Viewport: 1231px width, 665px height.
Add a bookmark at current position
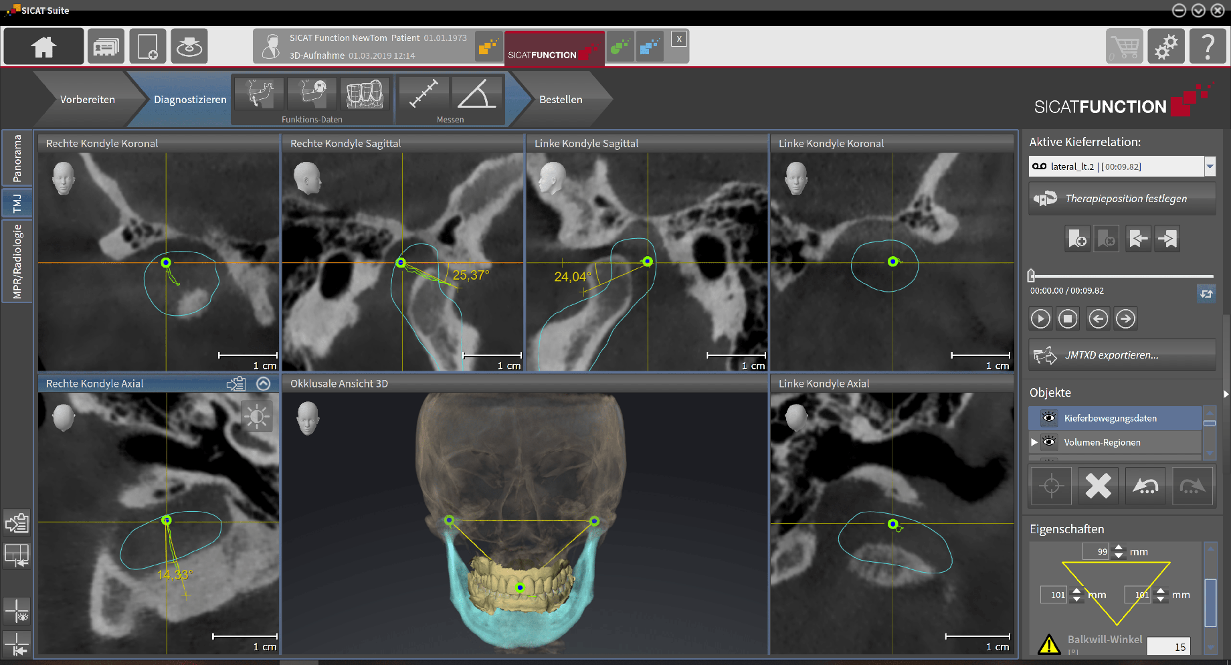tap(1078, 239)
